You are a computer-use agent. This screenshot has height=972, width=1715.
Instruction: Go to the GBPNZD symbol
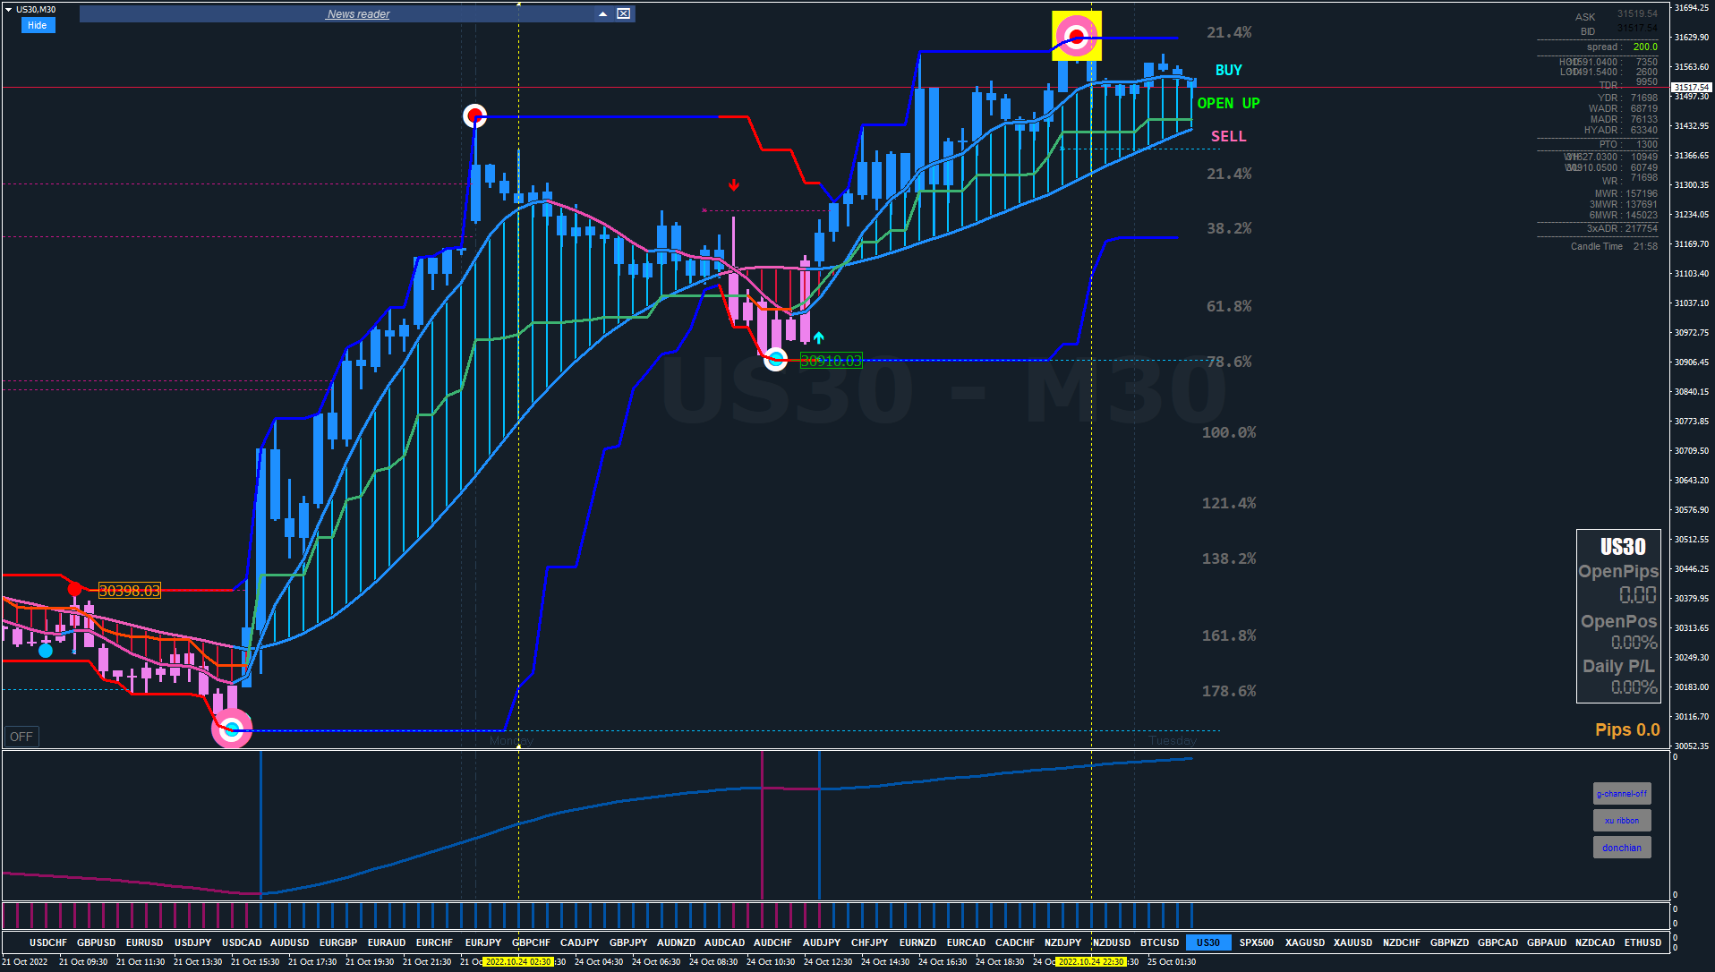click(x=1450, y=942)
